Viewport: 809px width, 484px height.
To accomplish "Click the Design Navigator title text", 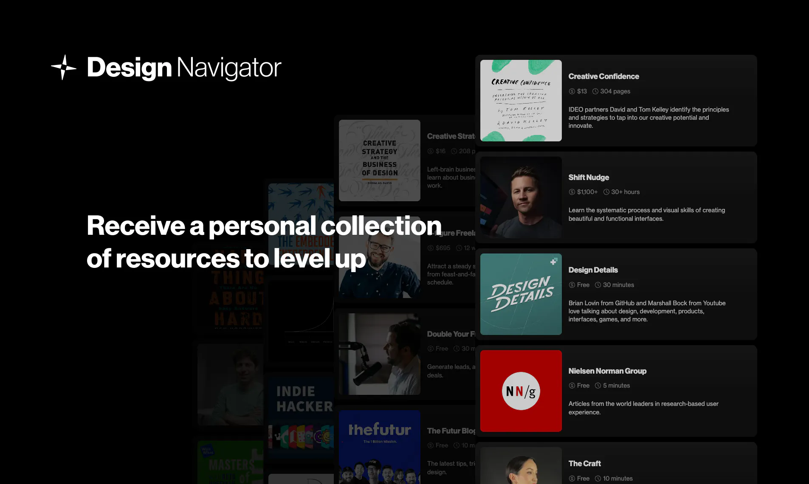I will point(184,68).
